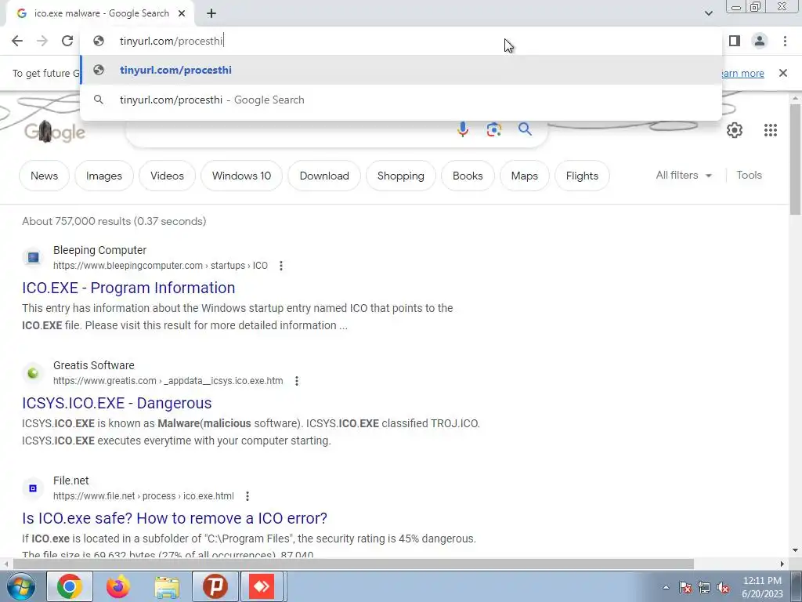Follow the Learn more link
802x602 pixels.
pyautogui.click(x=742, y=73)
